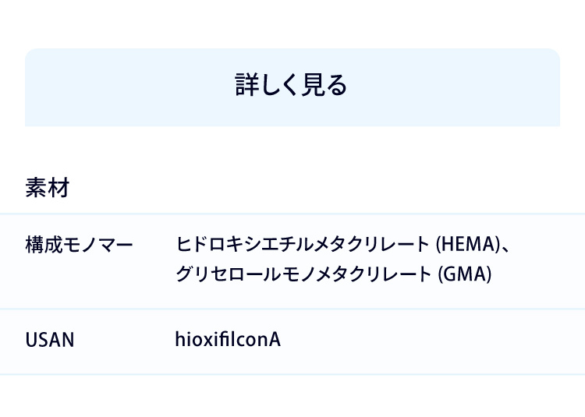Click the 材 character in the 素材 heading
The height and width of the screenshot is (417, 585).
[59, 187]
